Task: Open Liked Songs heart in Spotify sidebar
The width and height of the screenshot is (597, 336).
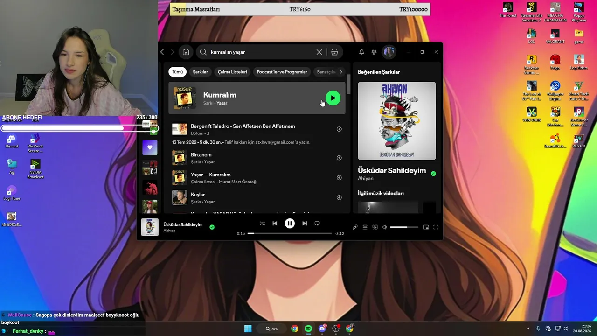Action: [x=150, y=147]
